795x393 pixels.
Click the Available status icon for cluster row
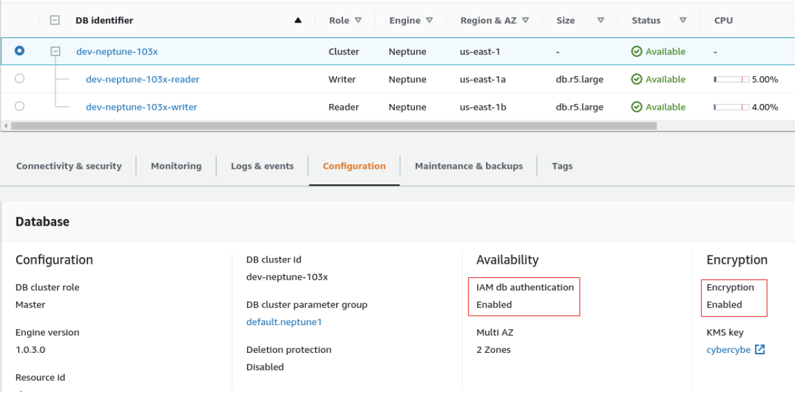click(637, 52)
